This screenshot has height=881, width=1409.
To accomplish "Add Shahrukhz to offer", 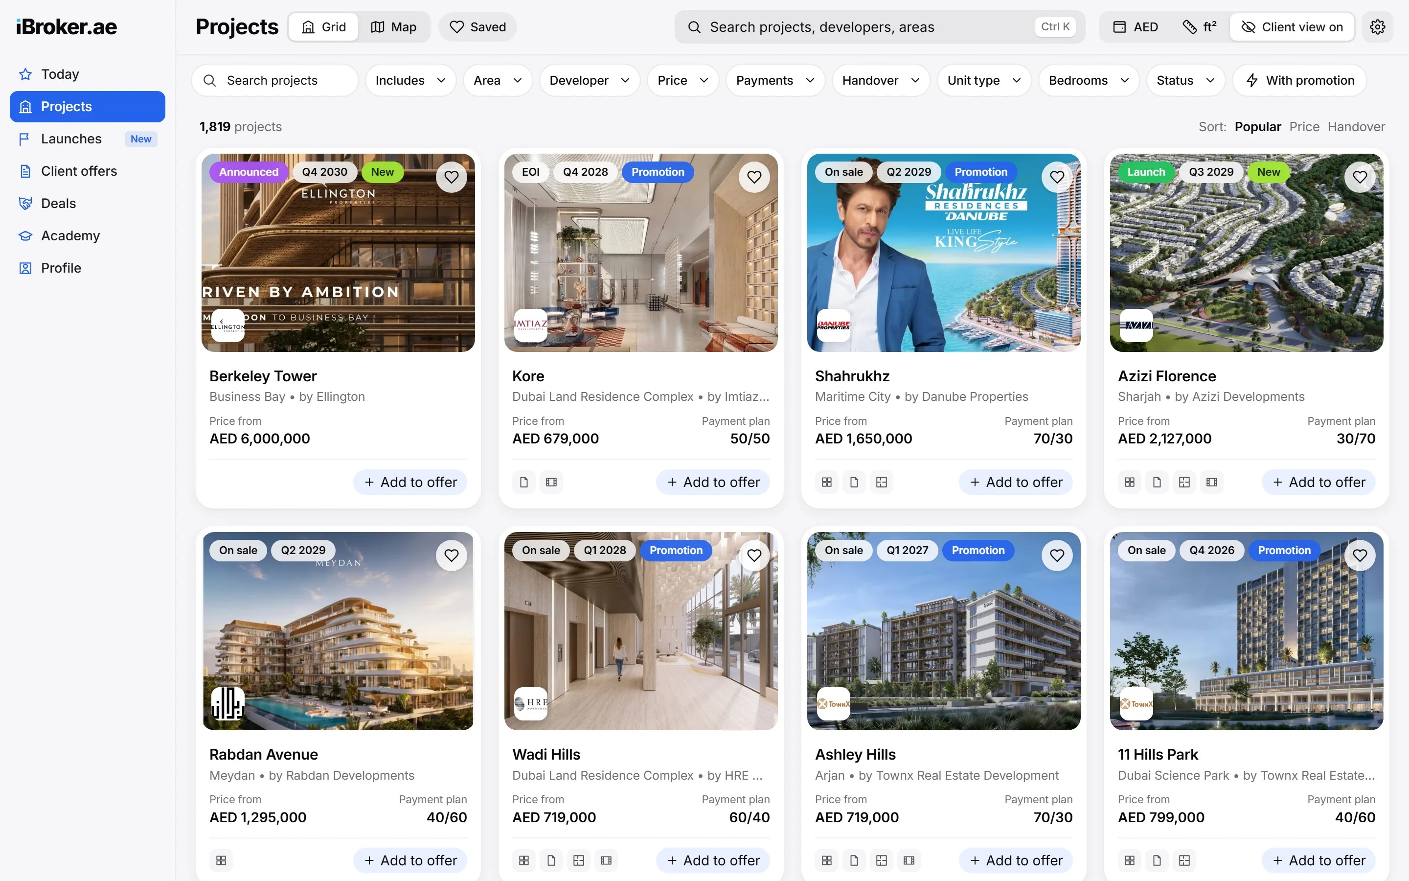I will 1016,482.
